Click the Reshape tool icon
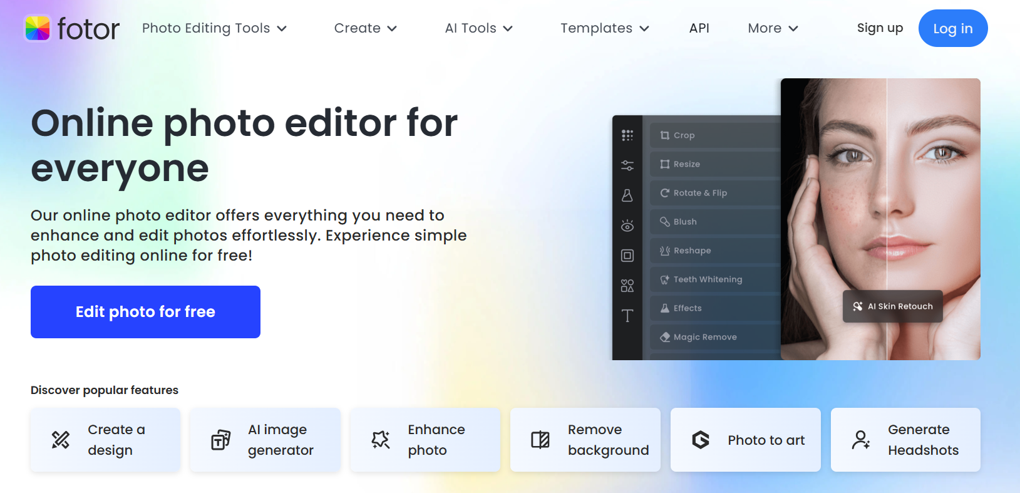The height and width of the screenshot is (493, 1020). (x=665, y=251)
